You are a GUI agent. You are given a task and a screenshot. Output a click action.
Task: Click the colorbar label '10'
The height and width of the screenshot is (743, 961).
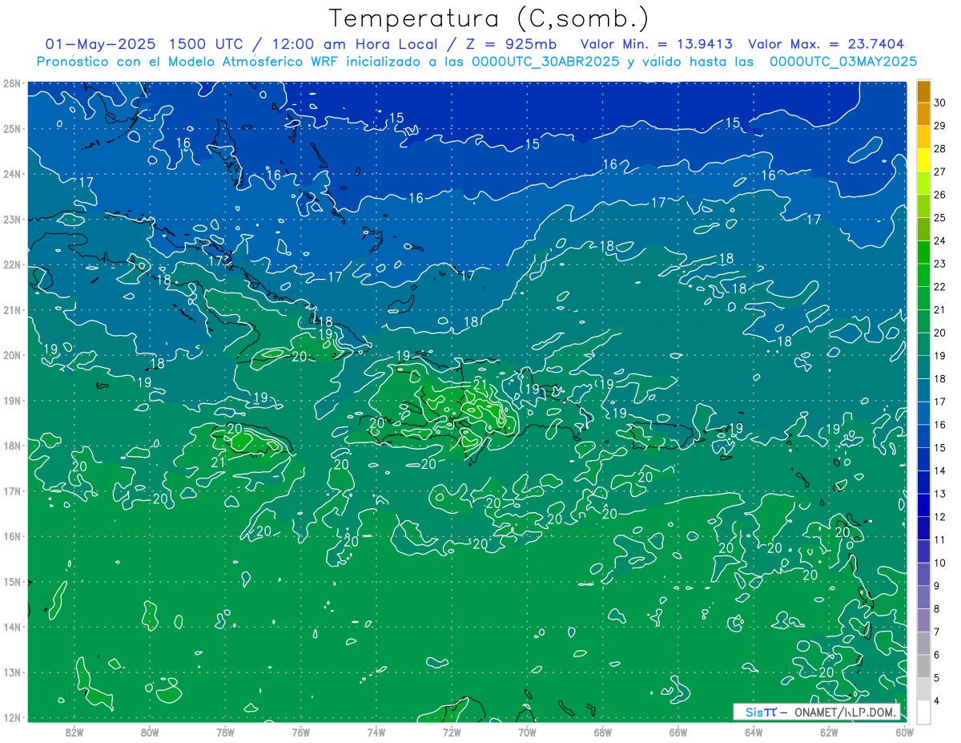click(x=940, y=563)
